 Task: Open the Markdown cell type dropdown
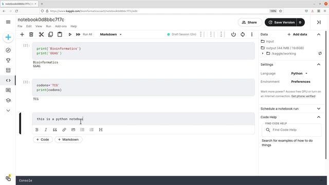(111, 34)
